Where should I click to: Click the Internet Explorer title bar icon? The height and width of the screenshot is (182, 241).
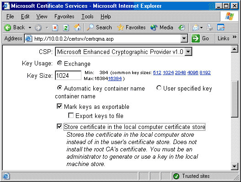pyautogui.click(x=6, y=6)
